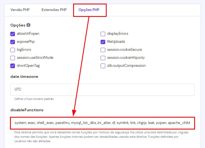Open the Extensões PHP tab
205x148 pixels.
click(x=54, y=10)
